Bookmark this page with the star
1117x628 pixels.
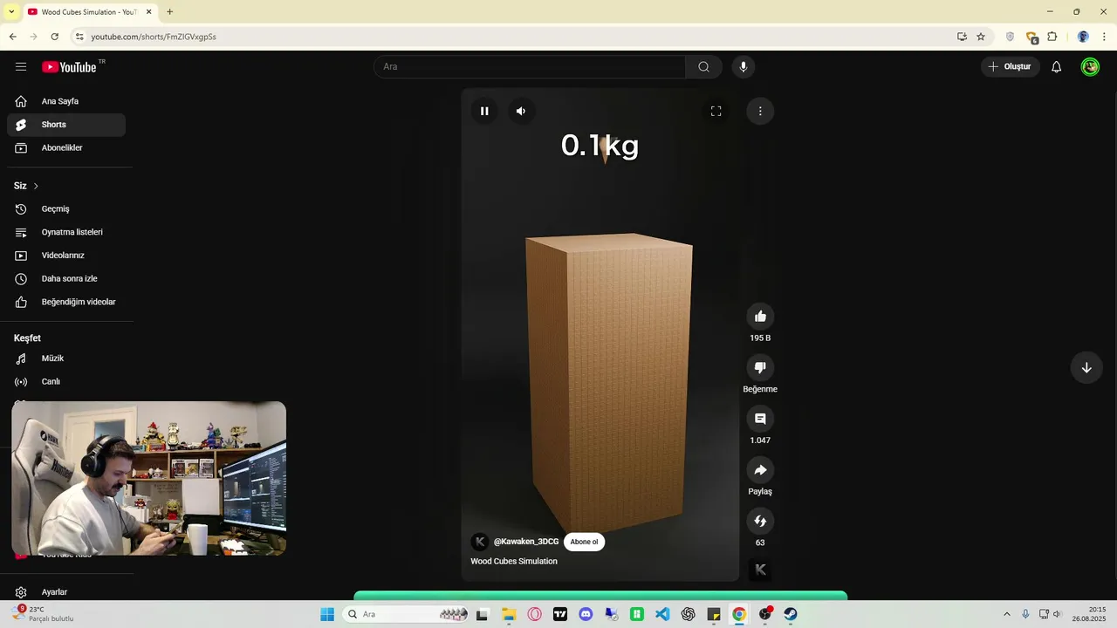pos(981,37)
